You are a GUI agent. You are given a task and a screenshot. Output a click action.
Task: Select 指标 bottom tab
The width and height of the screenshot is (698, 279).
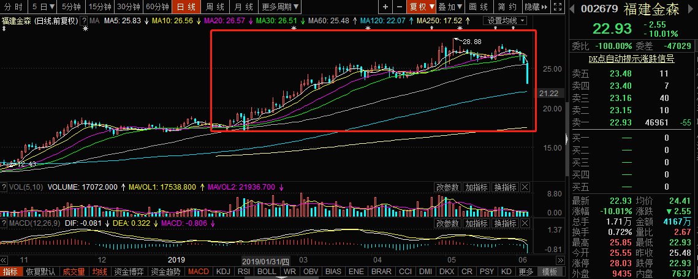[10, 272]
